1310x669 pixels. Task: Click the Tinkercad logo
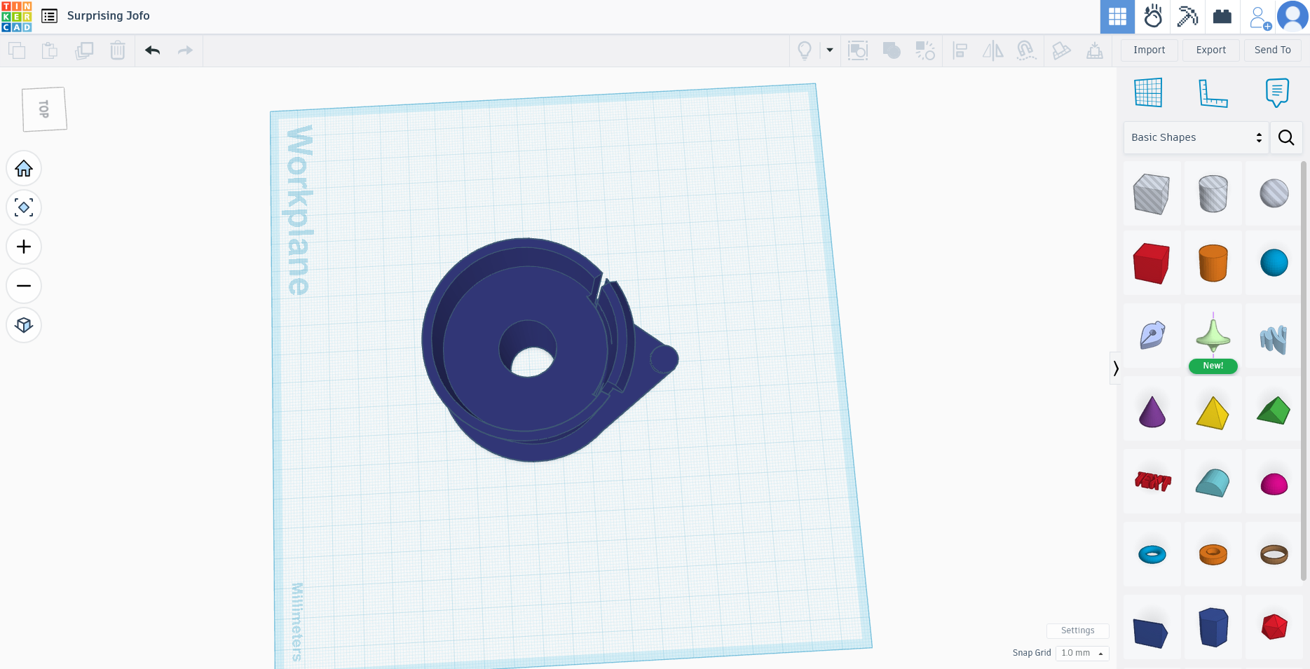click(17, 16)
